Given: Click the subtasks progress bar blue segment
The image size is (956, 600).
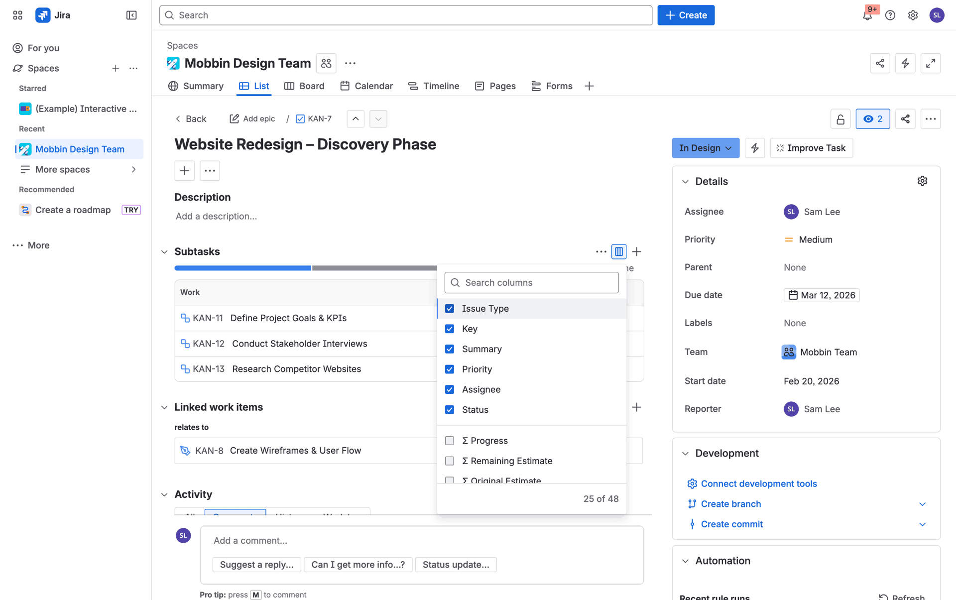Looking at the screenshot, I should coord(242,268).
